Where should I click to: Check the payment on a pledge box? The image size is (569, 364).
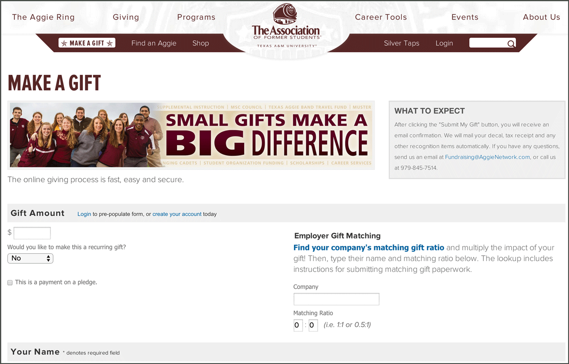tap(10, 283)
